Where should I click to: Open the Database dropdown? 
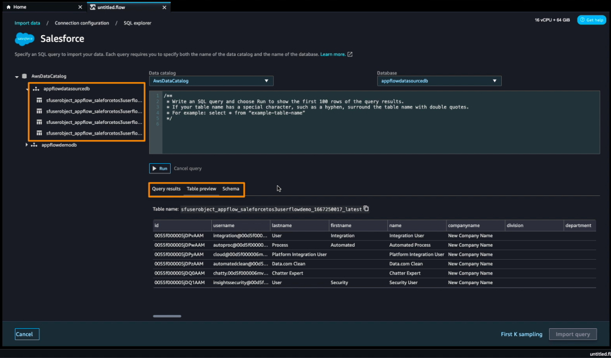point(439,81)
